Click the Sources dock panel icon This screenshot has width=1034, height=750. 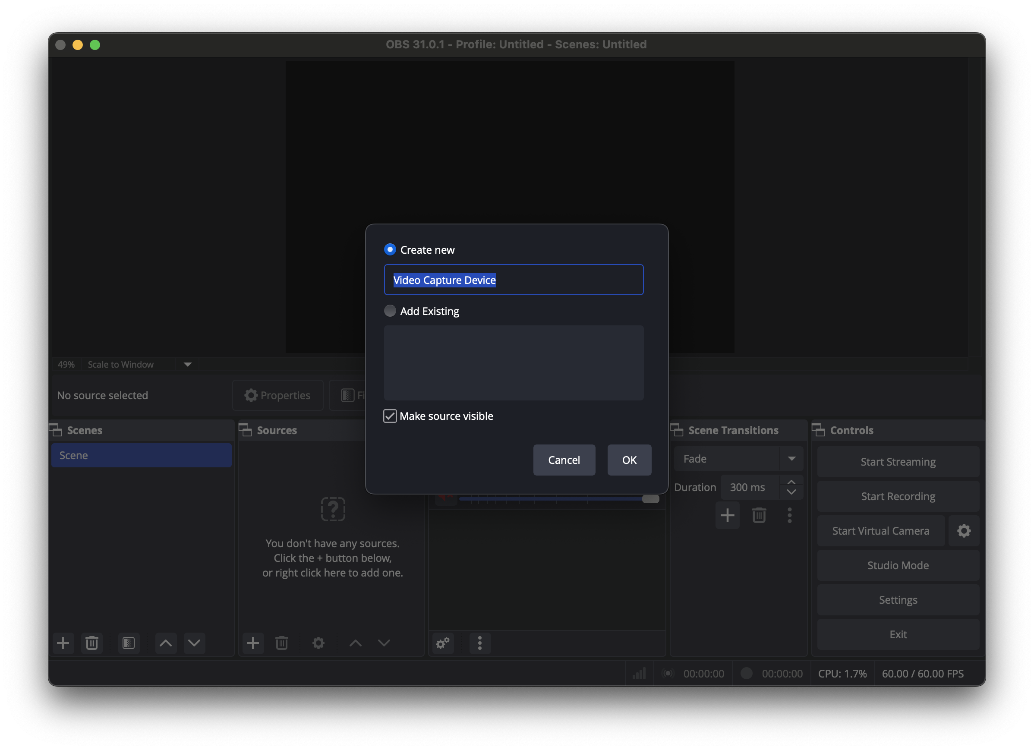click(x=245, y=430)
